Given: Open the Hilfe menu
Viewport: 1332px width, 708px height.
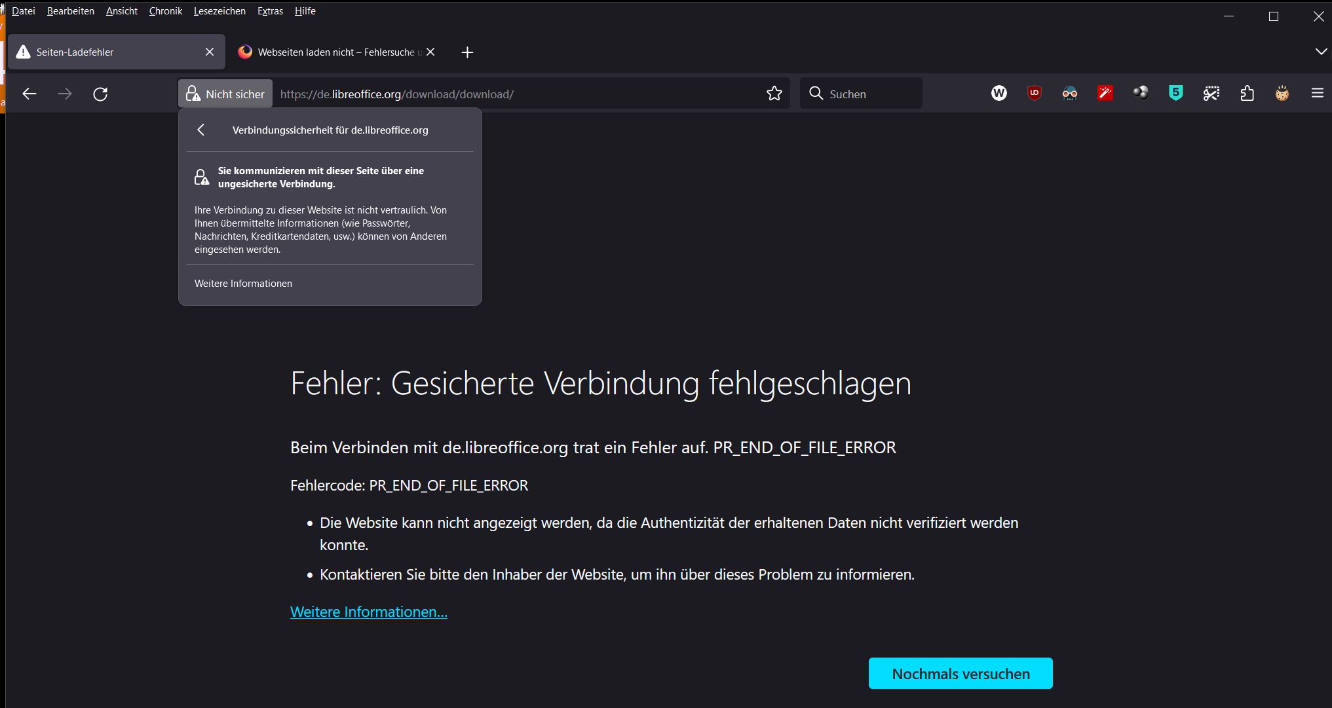Looking at the screenshot, I should (x=305, y=11).
